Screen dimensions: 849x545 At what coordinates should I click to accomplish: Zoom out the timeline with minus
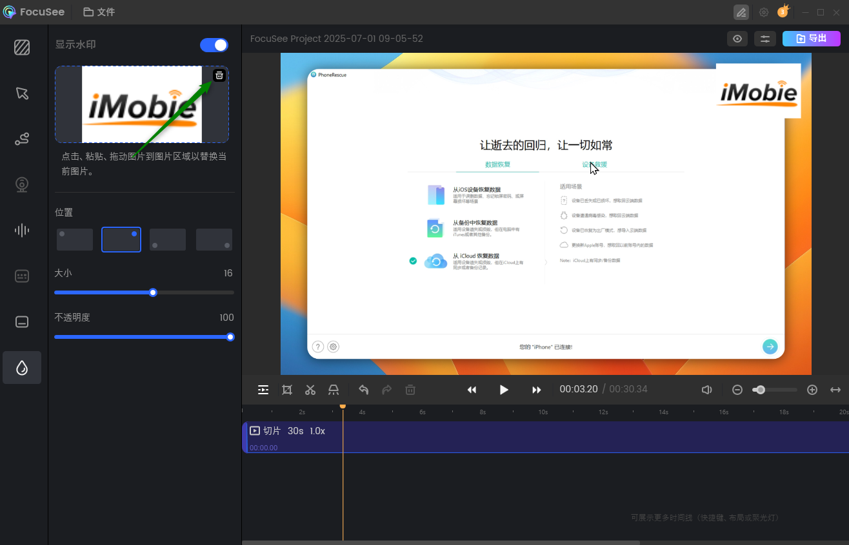click(737, 390)
